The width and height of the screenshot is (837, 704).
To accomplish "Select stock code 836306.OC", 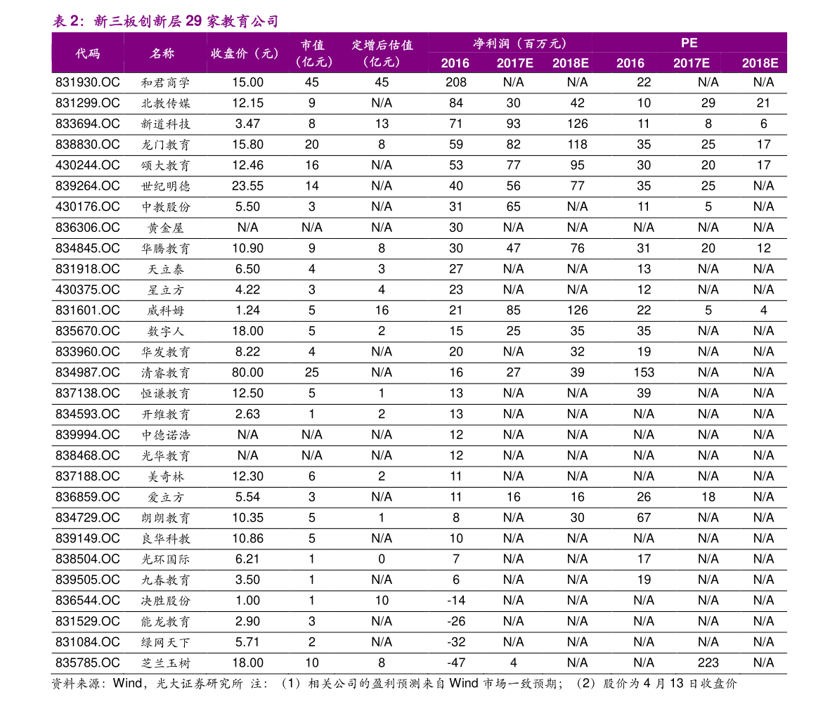I will coord(88,228).
